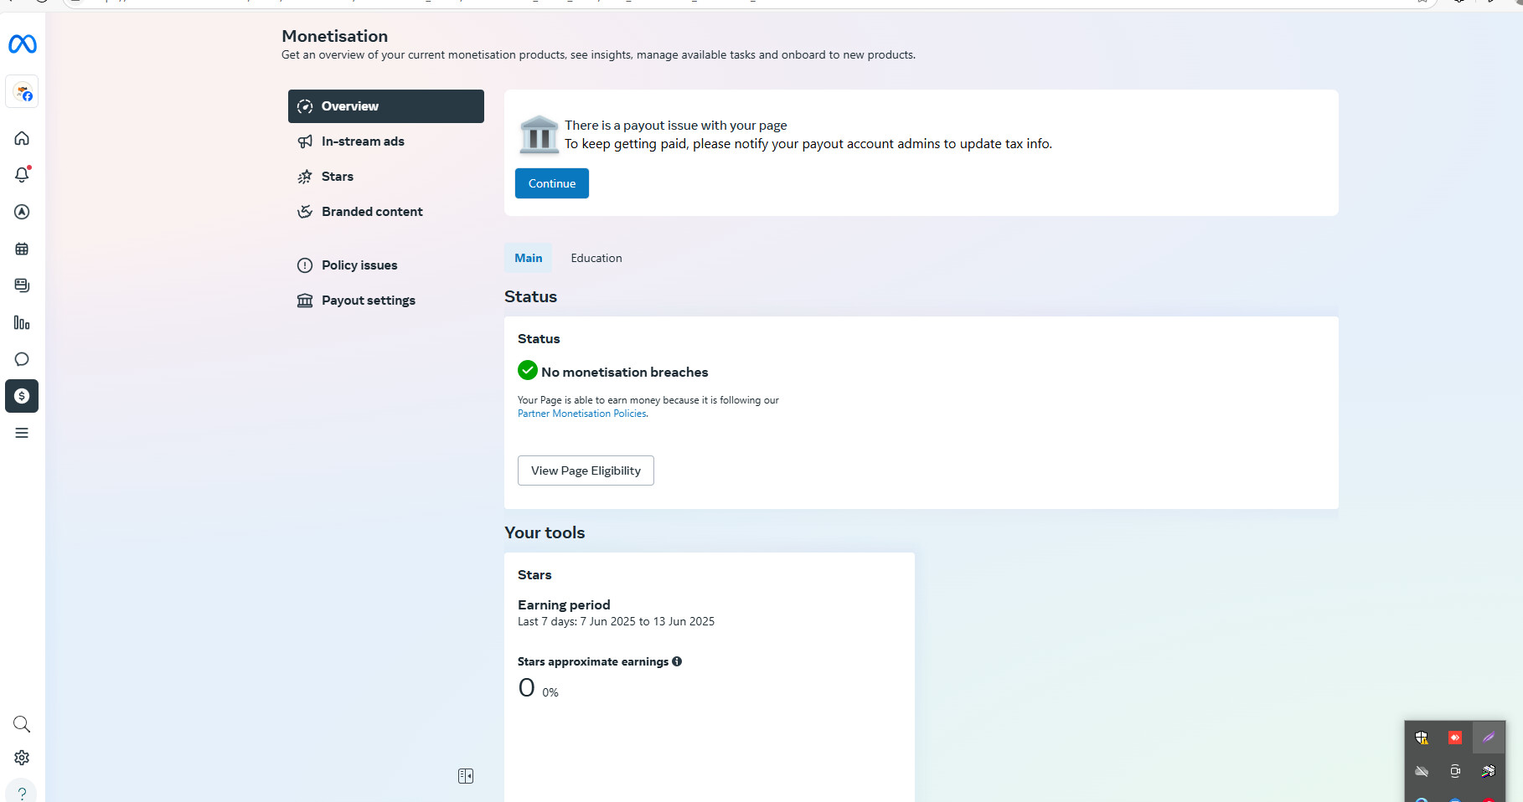Collapse the navigation panel toggle icon
1523x802 pixels.
click(466, 776)
